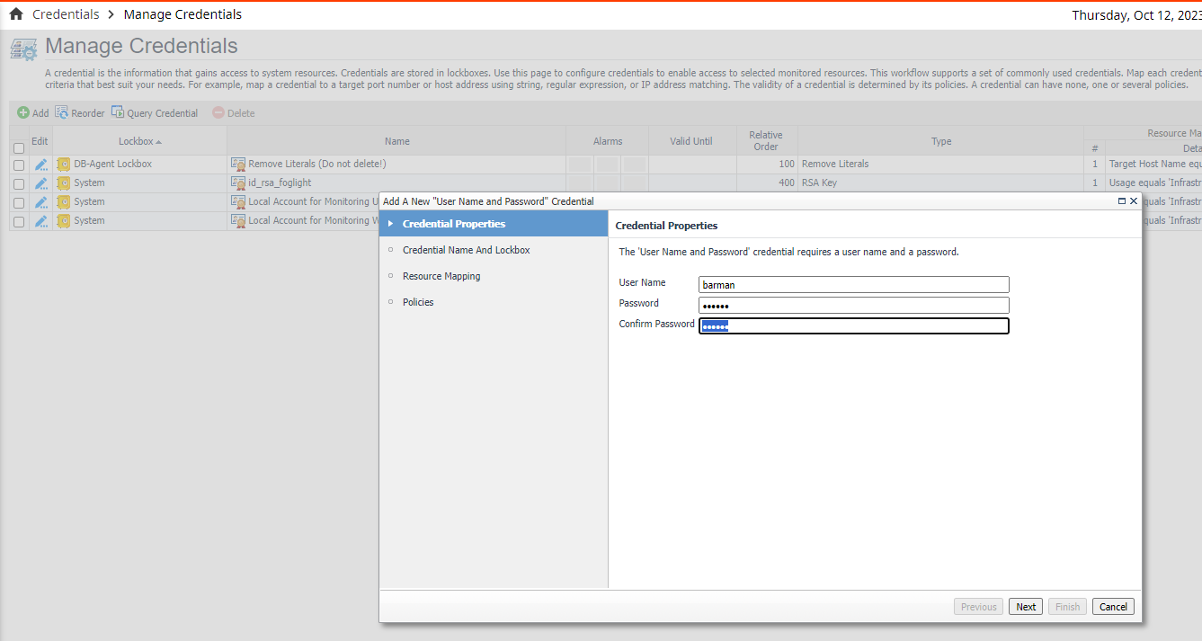Click certificate icon beside 'Local Account for Monitoring U'

click(x=238, y=202)
